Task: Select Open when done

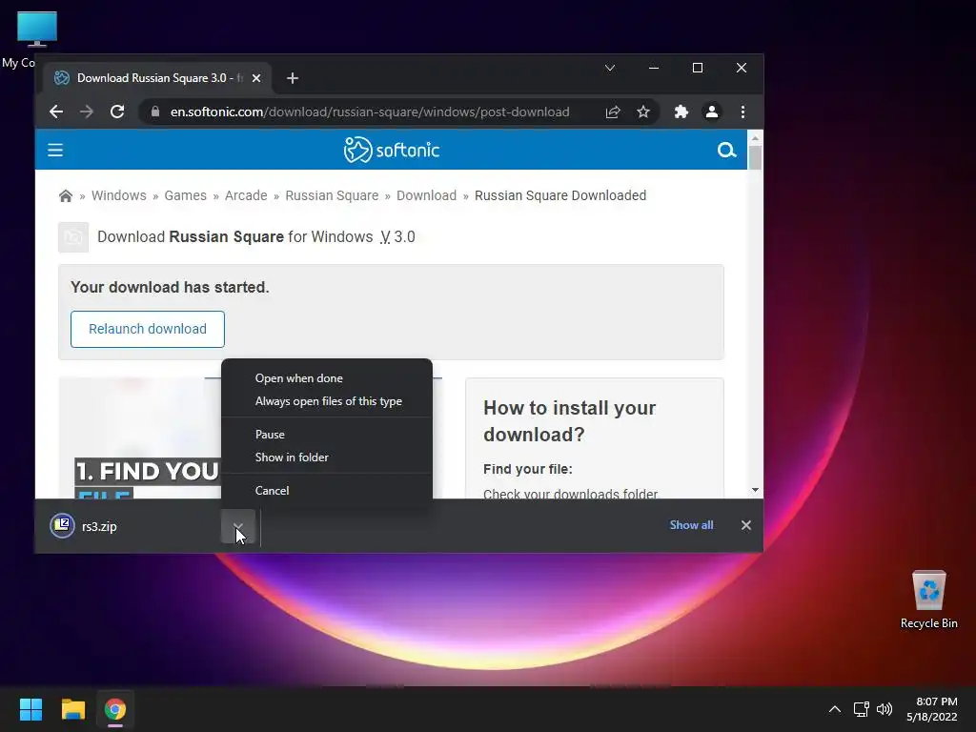Action: (x=326, y=378)
